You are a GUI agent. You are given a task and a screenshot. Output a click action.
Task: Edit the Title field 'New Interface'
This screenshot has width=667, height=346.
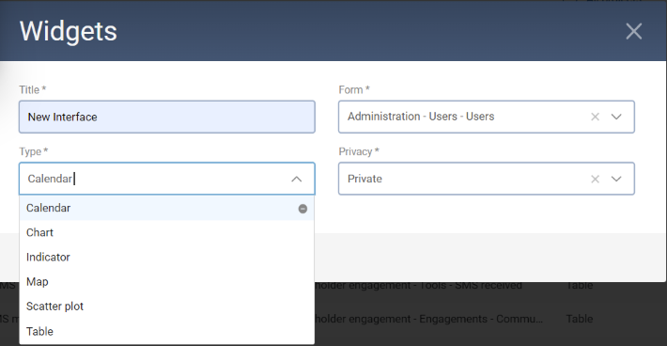(167, 117)
